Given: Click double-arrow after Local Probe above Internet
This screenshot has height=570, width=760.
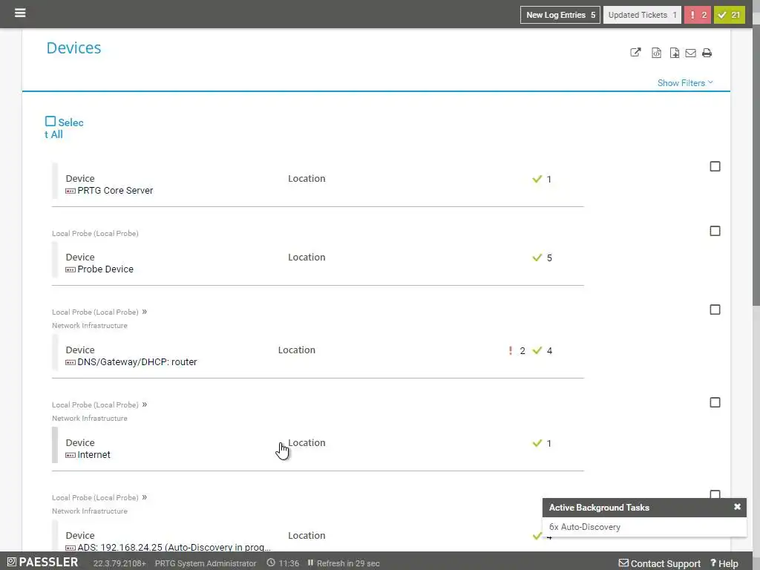Looking at the screenshot, I should click(x=145, y=404).
